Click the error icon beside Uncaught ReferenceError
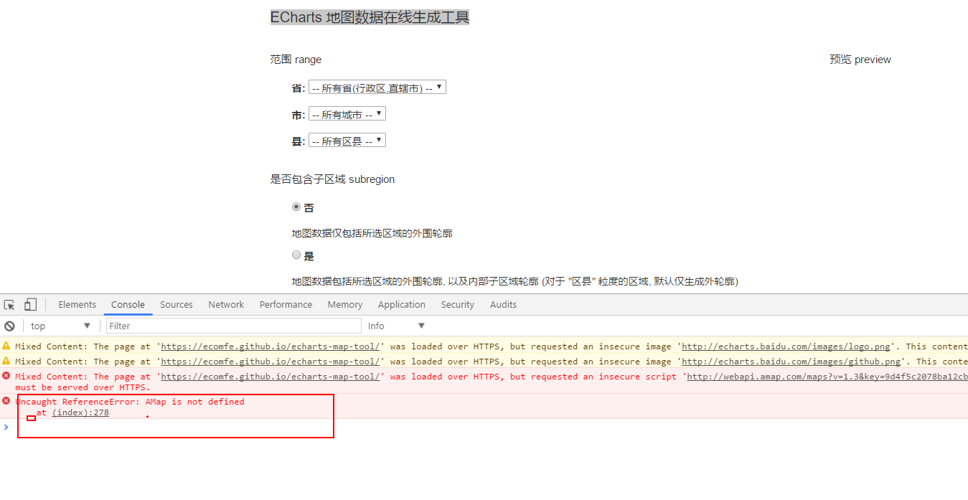This screenshot has height=500, width=968. tap(6, 401)
